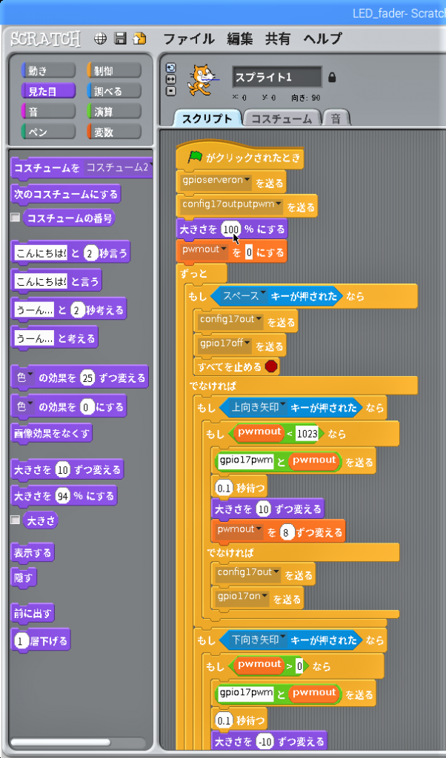Image resolution: width=446 pixels, height=758 pixels.
Task: Toggle the コスチュームの番号 checkbox
Action: [16, 217]
